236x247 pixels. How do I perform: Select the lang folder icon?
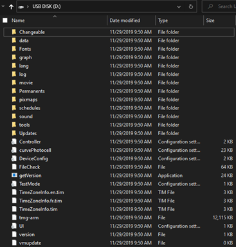14,66
